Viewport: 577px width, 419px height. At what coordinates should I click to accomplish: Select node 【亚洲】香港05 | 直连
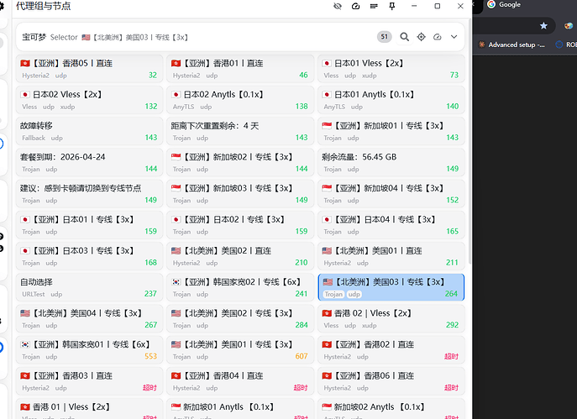(89, 68)
